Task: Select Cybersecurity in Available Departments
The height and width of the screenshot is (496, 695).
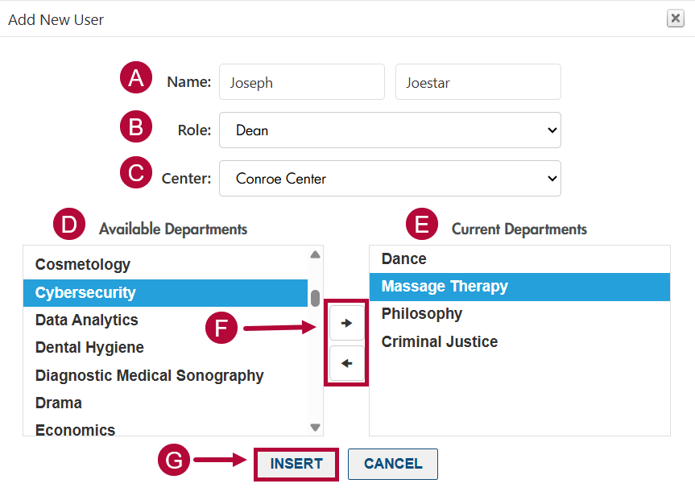Action: coord(85,293)
